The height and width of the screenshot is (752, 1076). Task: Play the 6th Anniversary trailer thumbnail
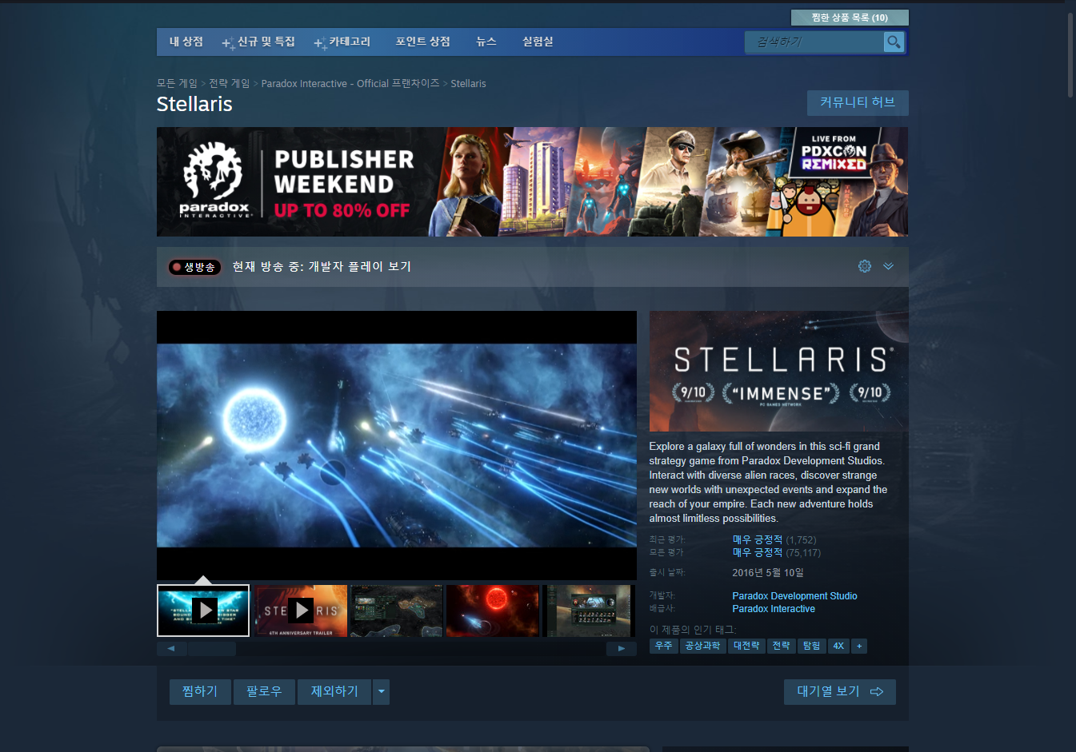(x=301, y=611)
